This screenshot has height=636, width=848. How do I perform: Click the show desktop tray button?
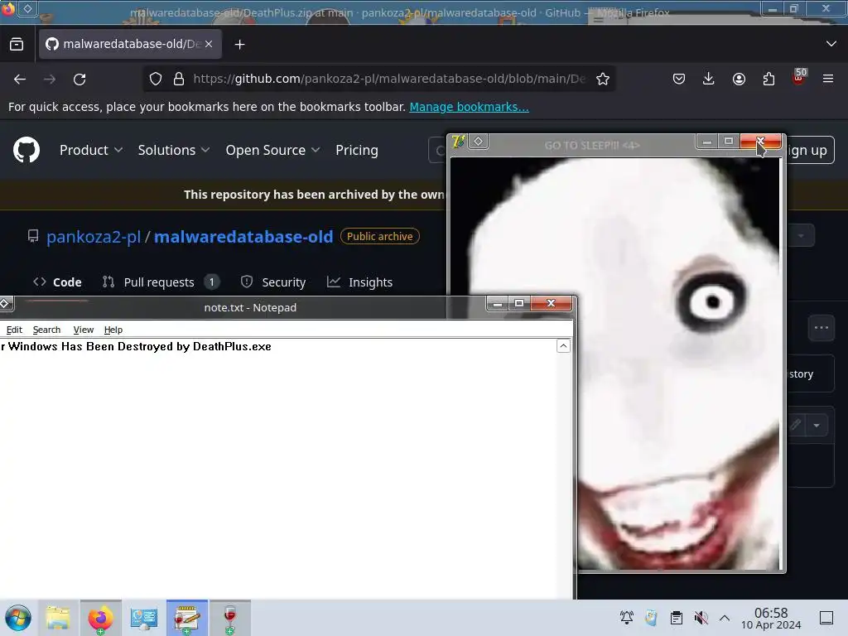[826, 618]
